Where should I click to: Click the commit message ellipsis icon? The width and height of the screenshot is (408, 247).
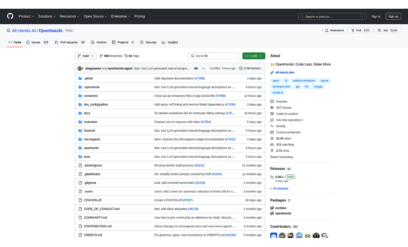[196, 68]
